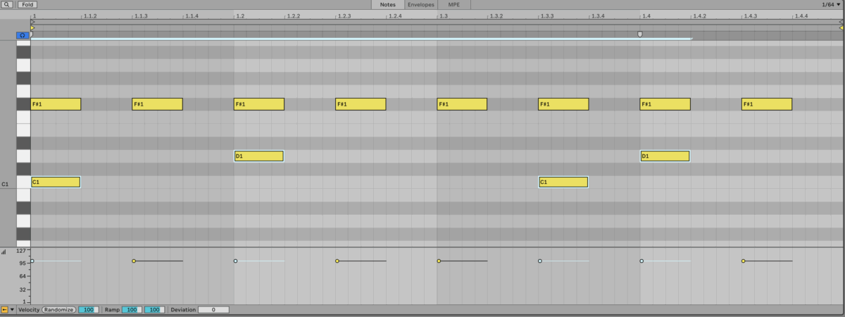Select the F#1 note at 1.4.3
Screen dimensions: 845x317
pyautogui.click(x=767, y=104)
